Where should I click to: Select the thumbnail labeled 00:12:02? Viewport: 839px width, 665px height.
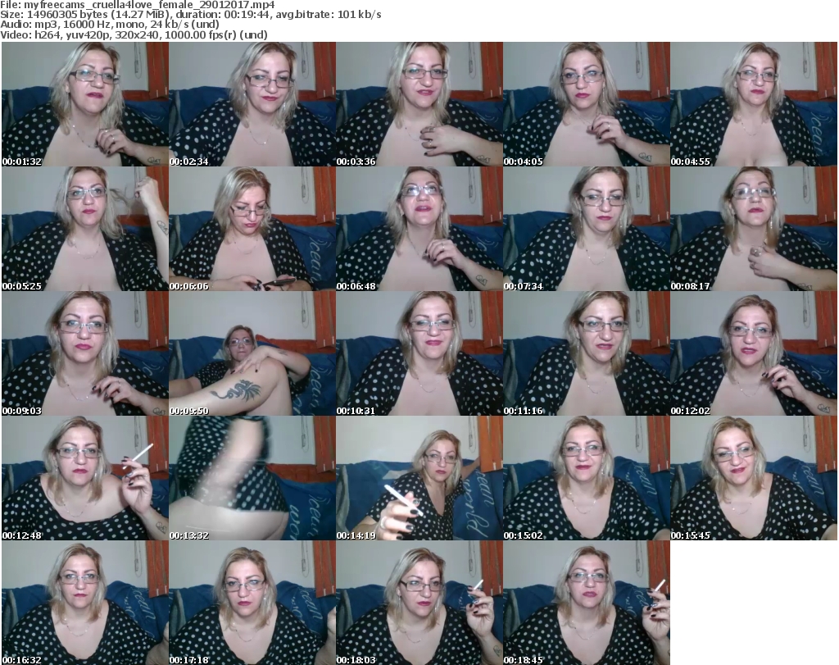click(x=753, y=353)
